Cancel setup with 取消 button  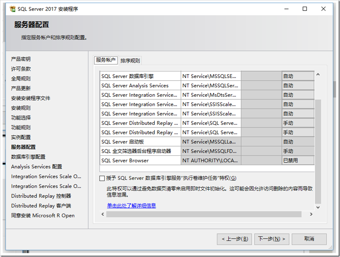tap(309, 239)
